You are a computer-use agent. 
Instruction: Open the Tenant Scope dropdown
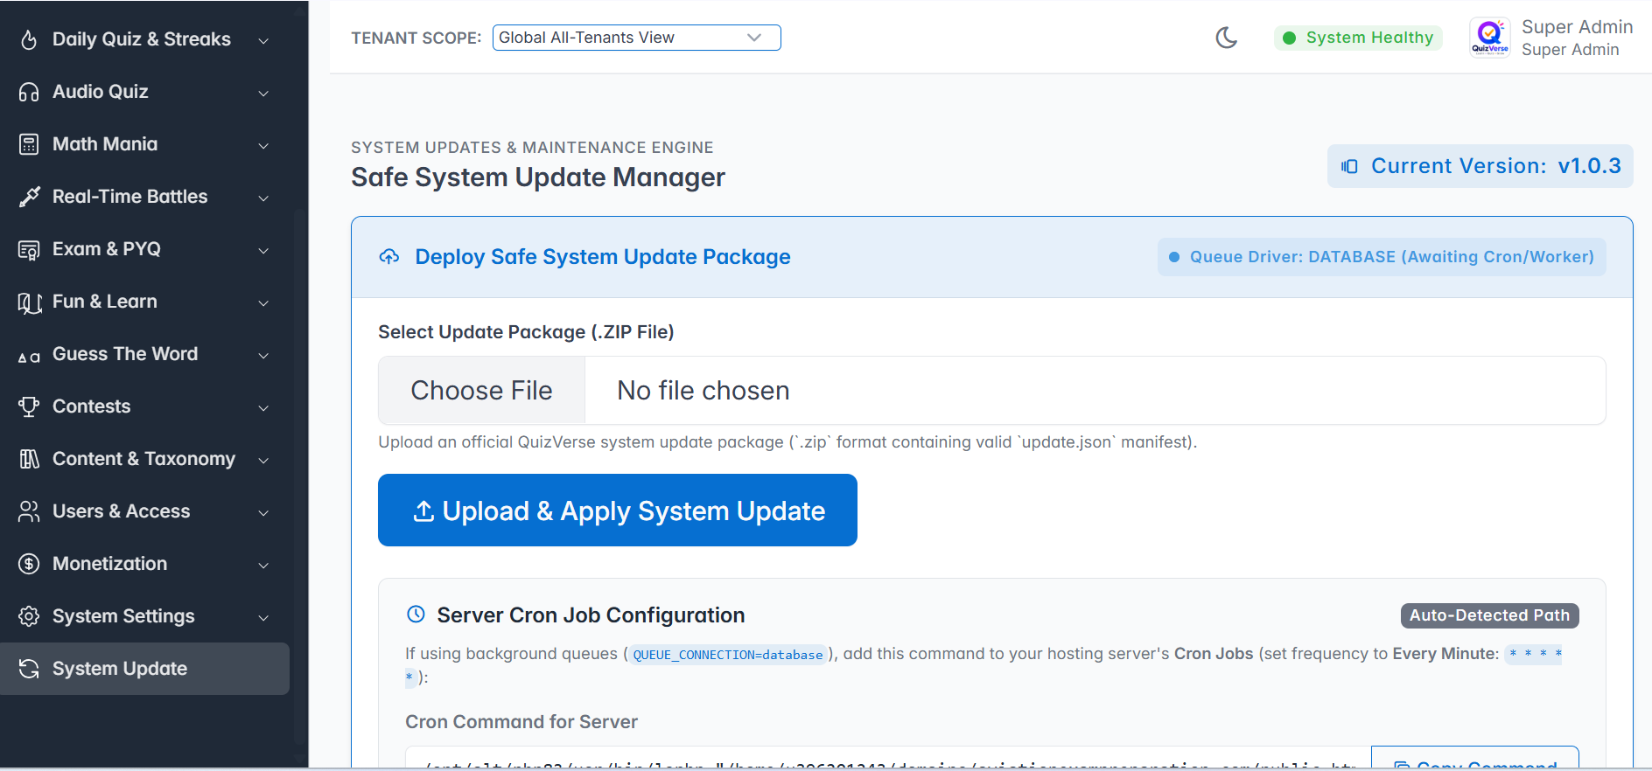(636, 38)
